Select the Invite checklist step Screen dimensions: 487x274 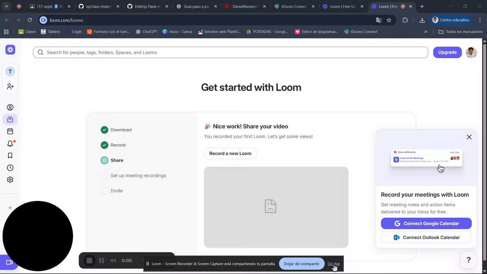click(112, 191)
